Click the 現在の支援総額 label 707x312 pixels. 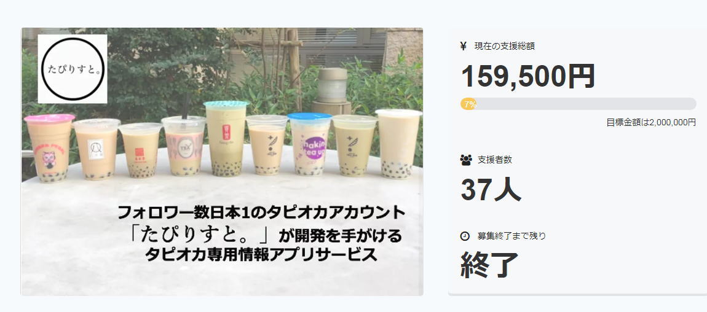[x=505, y=46]
